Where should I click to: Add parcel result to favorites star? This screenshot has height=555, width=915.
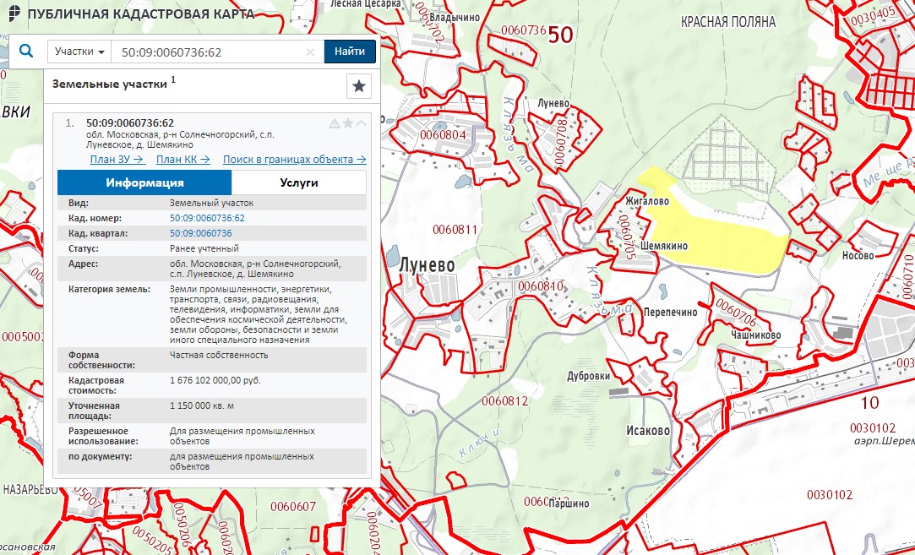click(347, 123)
